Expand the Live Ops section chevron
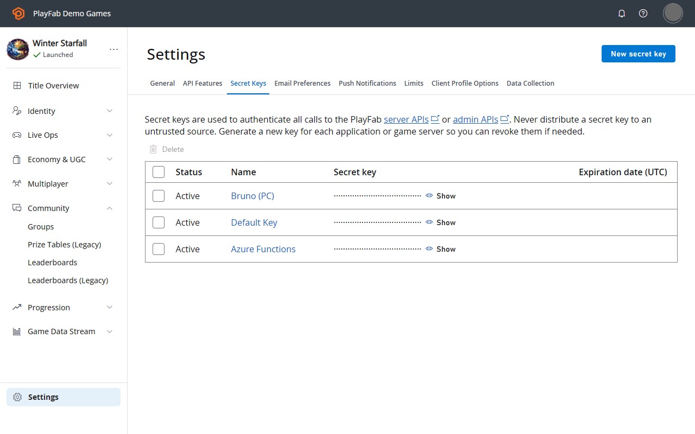Screen dimensions: 695x434 (x=110, y=135)
